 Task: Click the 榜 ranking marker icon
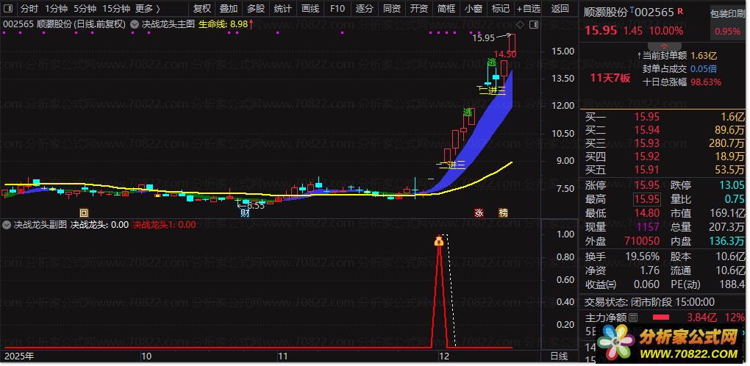coord(503,213)
